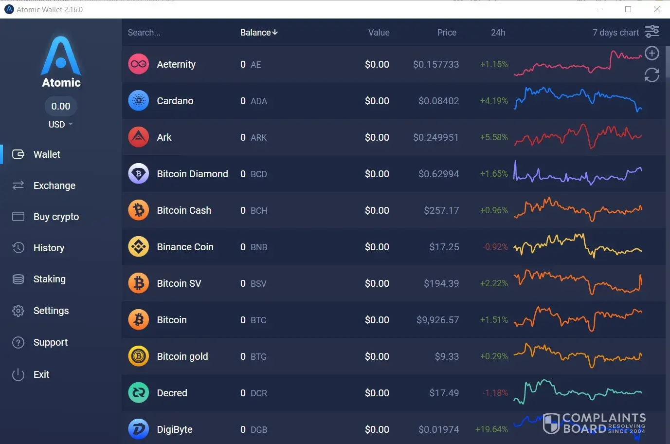The image size is (670, 444).
Task: Select the Ark coin icon
Action: tap(138, 137)
